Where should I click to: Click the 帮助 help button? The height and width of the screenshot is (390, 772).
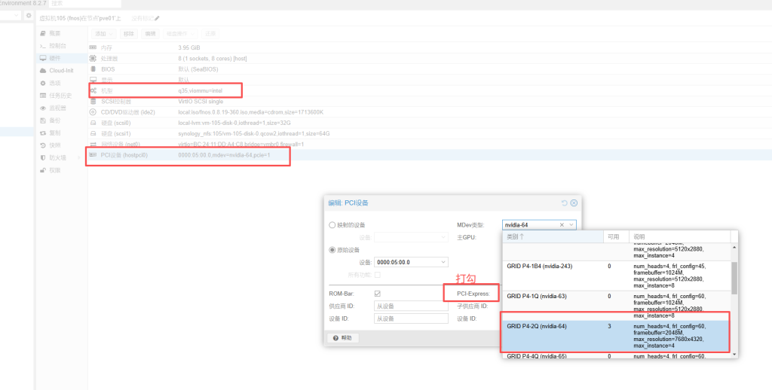343,338
